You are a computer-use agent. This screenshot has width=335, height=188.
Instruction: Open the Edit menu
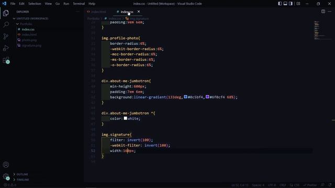click(21, 4)
